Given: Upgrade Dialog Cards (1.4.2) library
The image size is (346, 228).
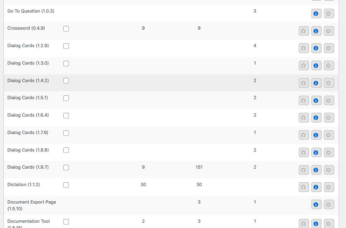Looking at the screenshot, I should tap(304, 83).
